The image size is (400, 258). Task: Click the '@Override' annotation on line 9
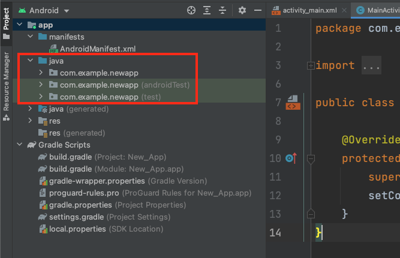tap(371, 140)
